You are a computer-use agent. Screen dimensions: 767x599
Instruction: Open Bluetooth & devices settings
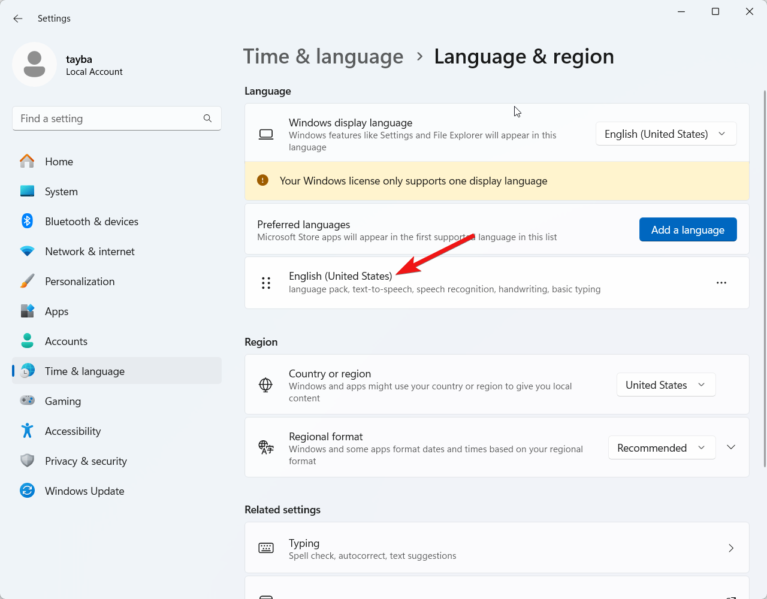click(91, 222)
